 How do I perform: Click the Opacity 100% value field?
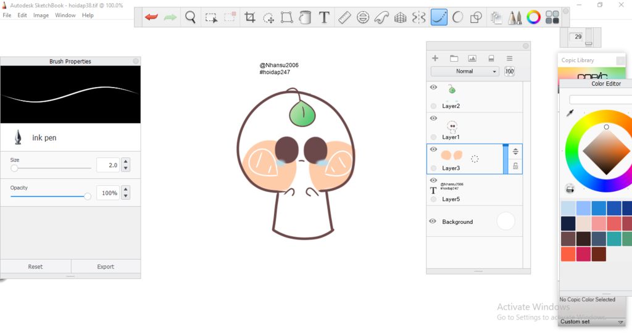tap(108, 193)
